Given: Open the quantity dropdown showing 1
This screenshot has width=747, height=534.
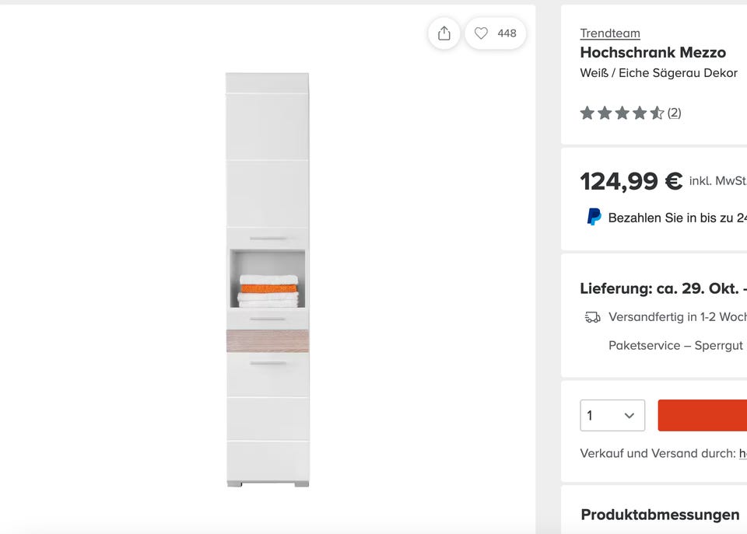Looking at the screenshot, I should point(612,415).
